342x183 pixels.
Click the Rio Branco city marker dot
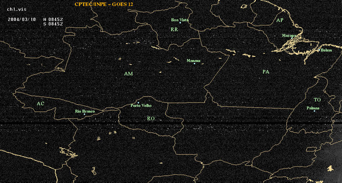pyautogui.click(x=84, y=114)
